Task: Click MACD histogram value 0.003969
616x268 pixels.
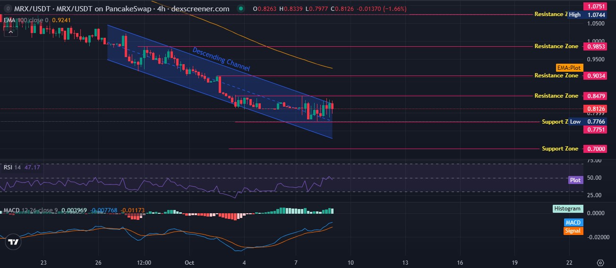Action: [x=75, y=209]
